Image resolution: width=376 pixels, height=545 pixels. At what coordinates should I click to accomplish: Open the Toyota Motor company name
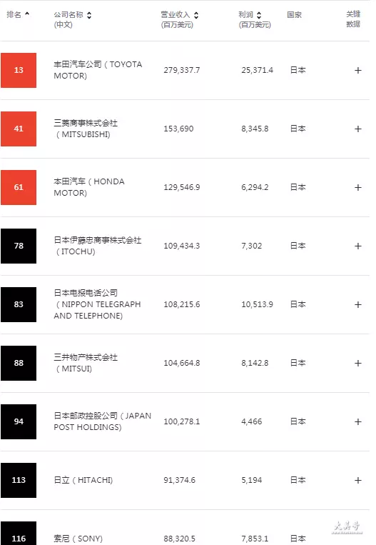tap(98, 70)
